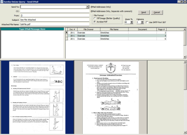Click the CC address input field
The height and width of the screenshot is (135, 187).
pos(55,11)
